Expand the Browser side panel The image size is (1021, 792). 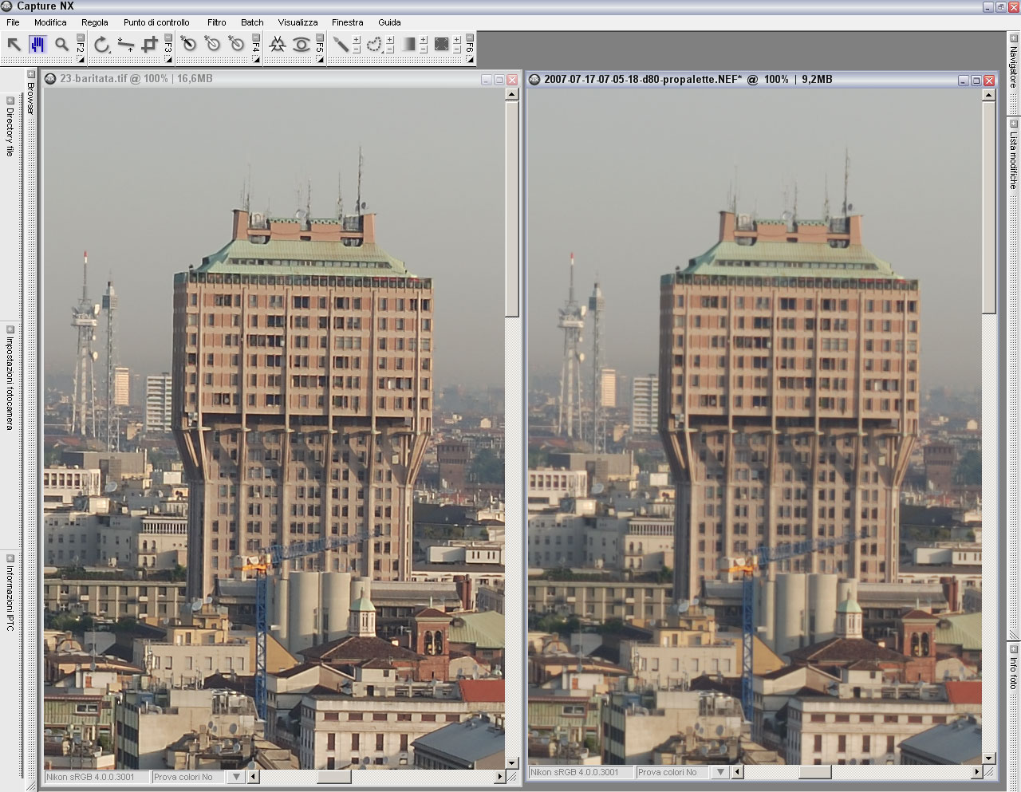[x=31, y=75]
